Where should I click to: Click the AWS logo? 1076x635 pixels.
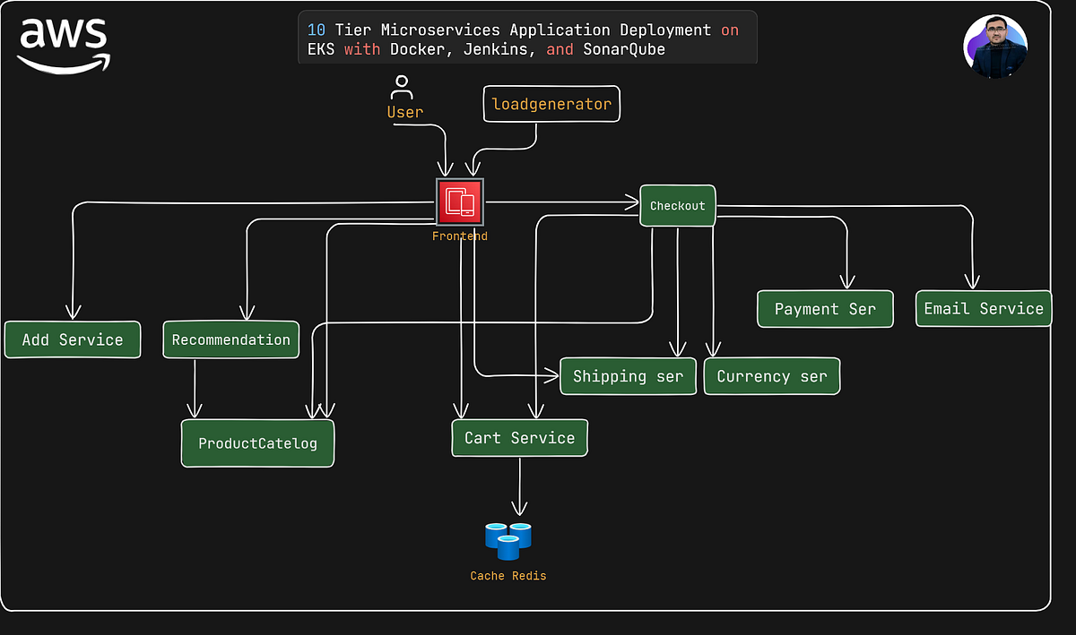click(63, 41)
